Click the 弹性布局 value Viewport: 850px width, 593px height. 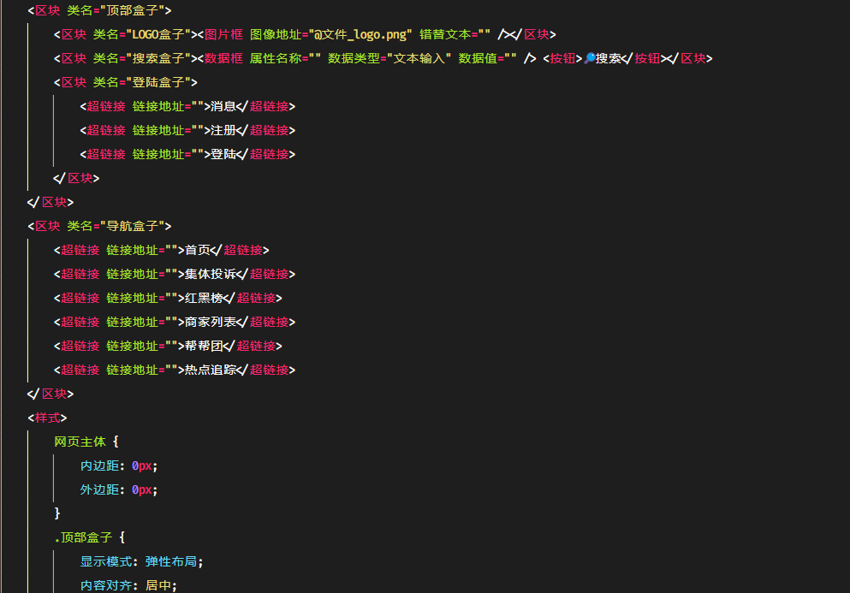(x=171, y=561)
